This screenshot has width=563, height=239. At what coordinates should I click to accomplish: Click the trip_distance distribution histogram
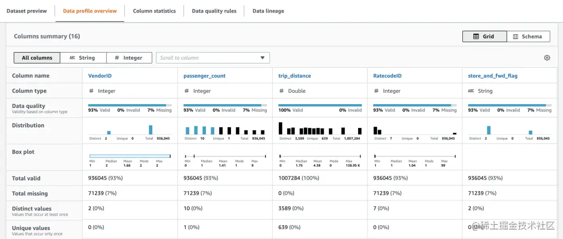tap(320, 129)
